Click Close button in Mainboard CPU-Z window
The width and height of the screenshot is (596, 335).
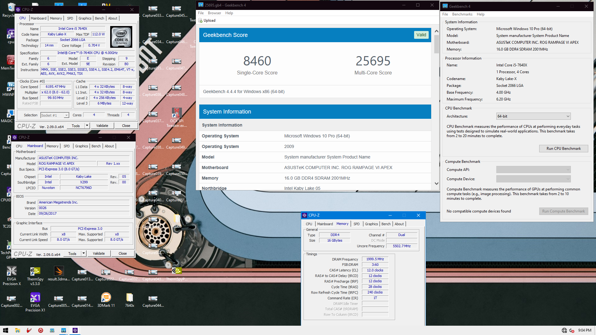(x=123, y=253)
